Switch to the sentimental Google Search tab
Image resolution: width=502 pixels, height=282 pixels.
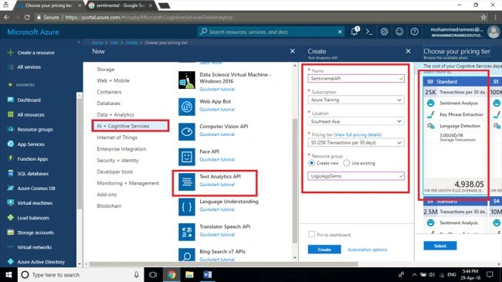[x=120, y=5]
